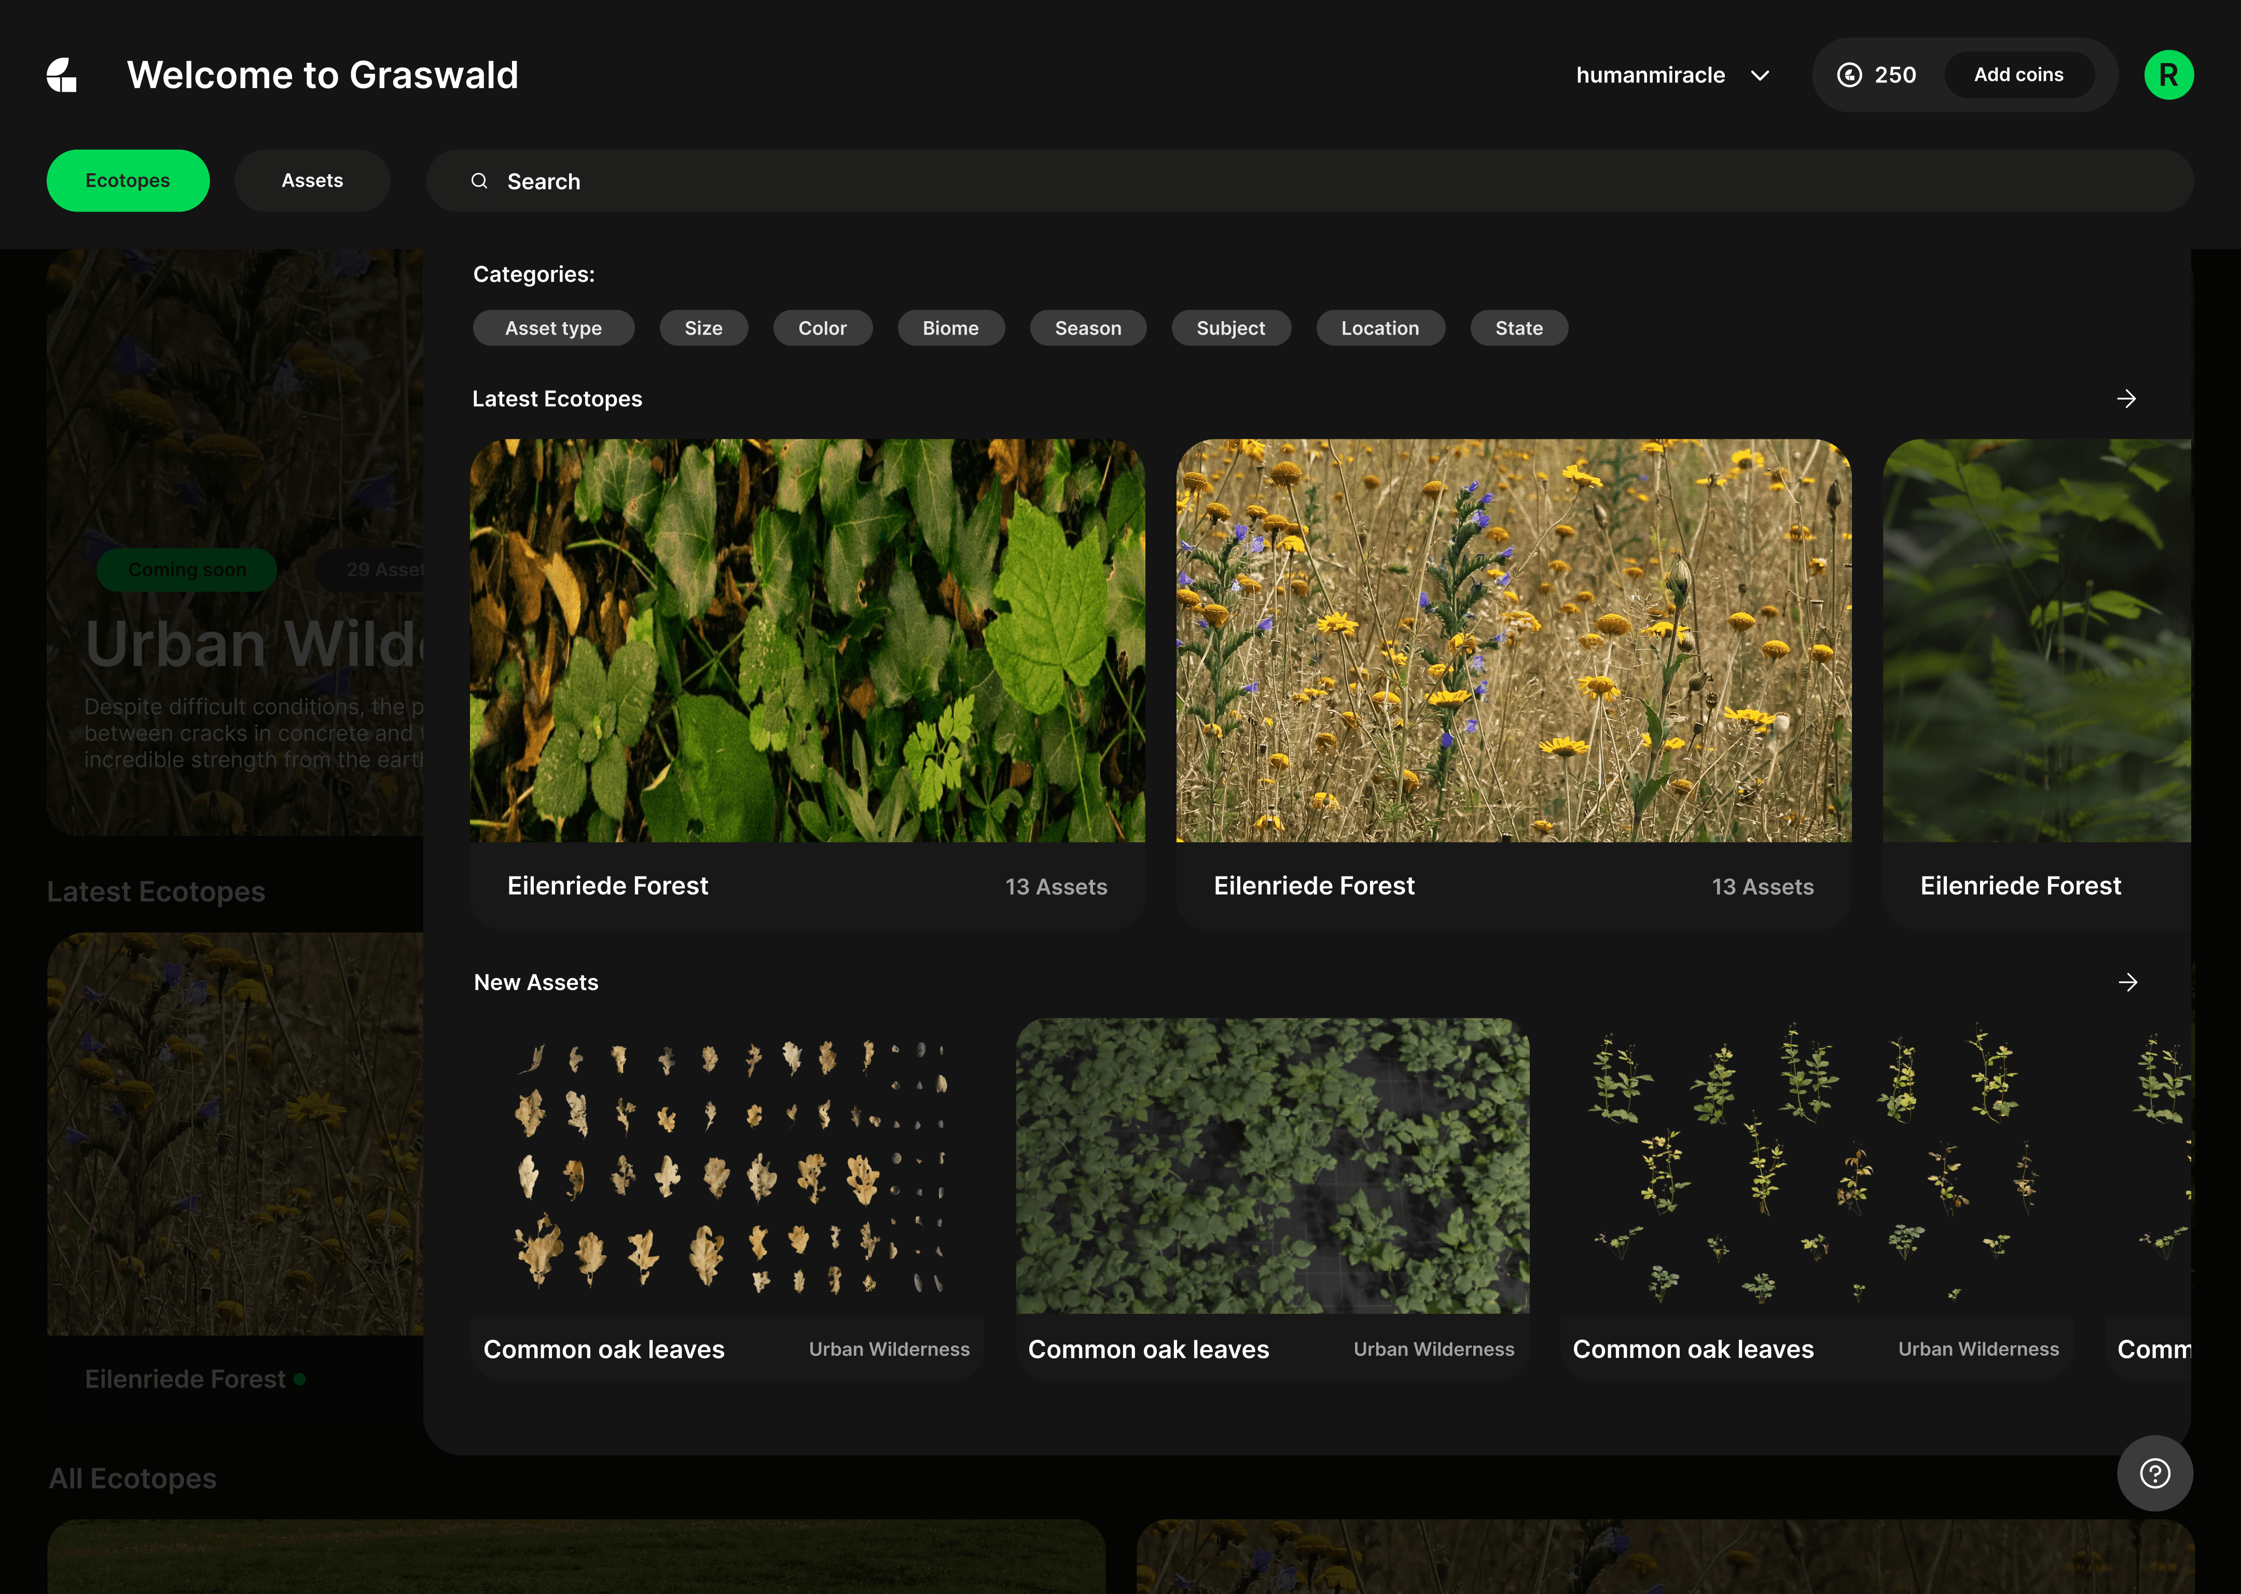The height and width of the screenshot is (1594, 2241).
Task: Open the dried oak leaves asset thumbnail
Action: click(727, 1166)
